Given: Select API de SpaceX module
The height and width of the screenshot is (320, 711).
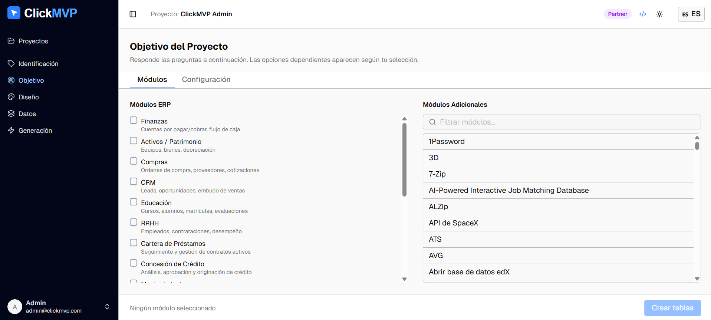Looking at the screenshot, I should point(558,223).
